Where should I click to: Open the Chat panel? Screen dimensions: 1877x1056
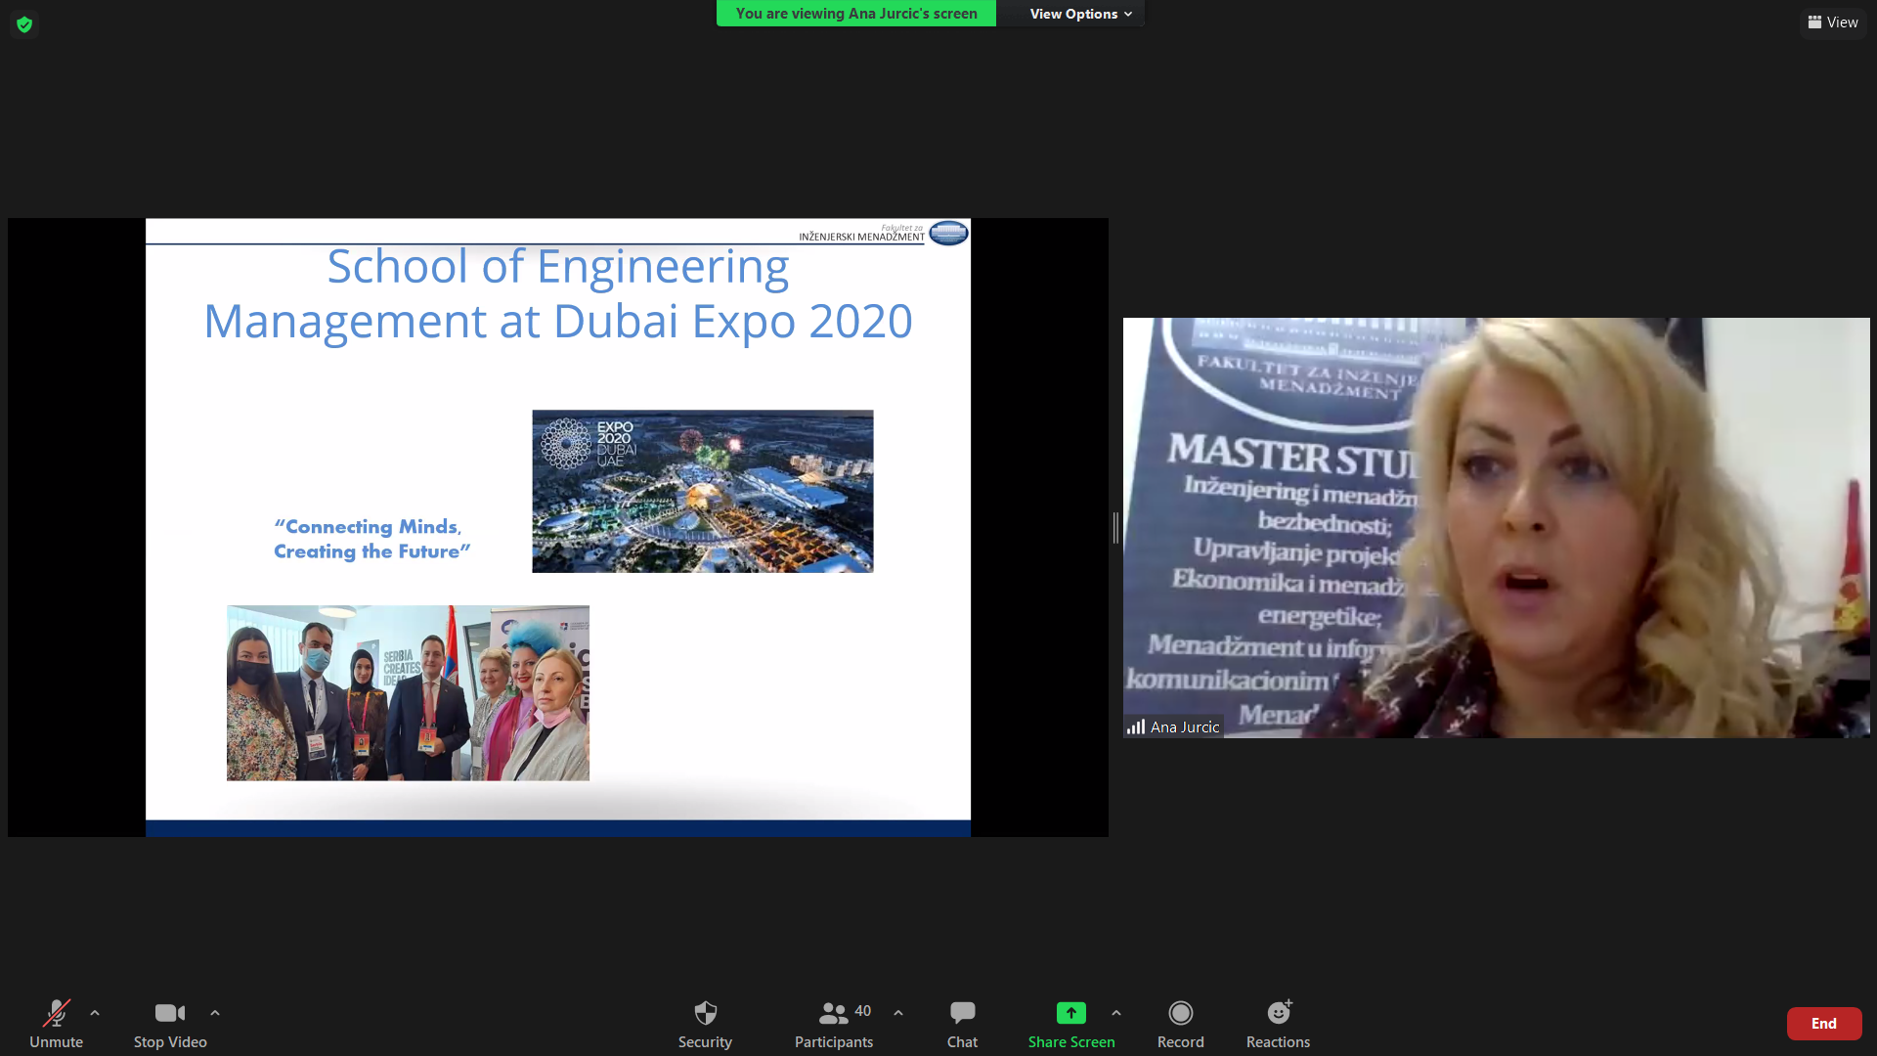click(x=962, y=1023)
